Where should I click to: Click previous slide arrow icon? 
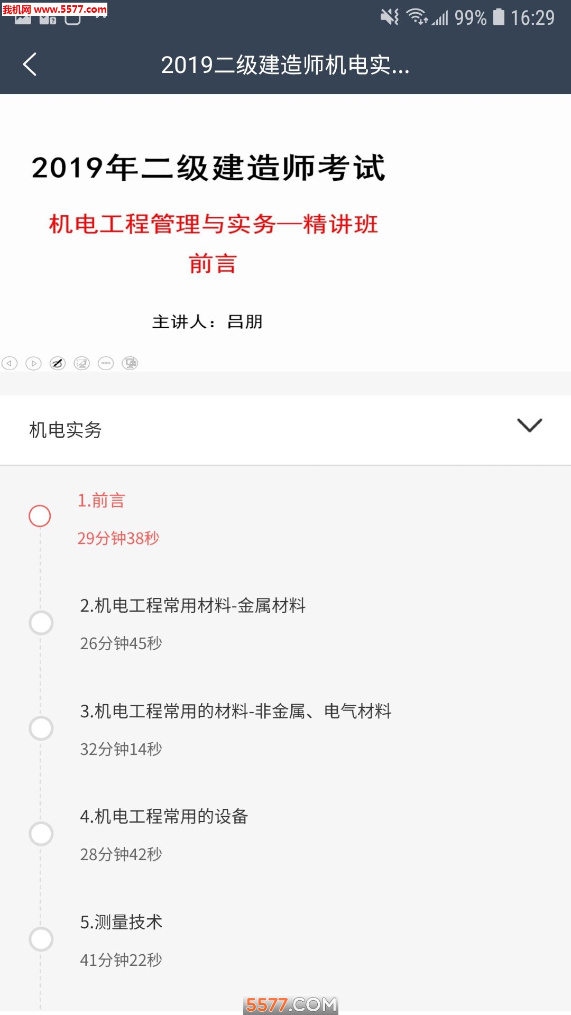pos(10,363)
